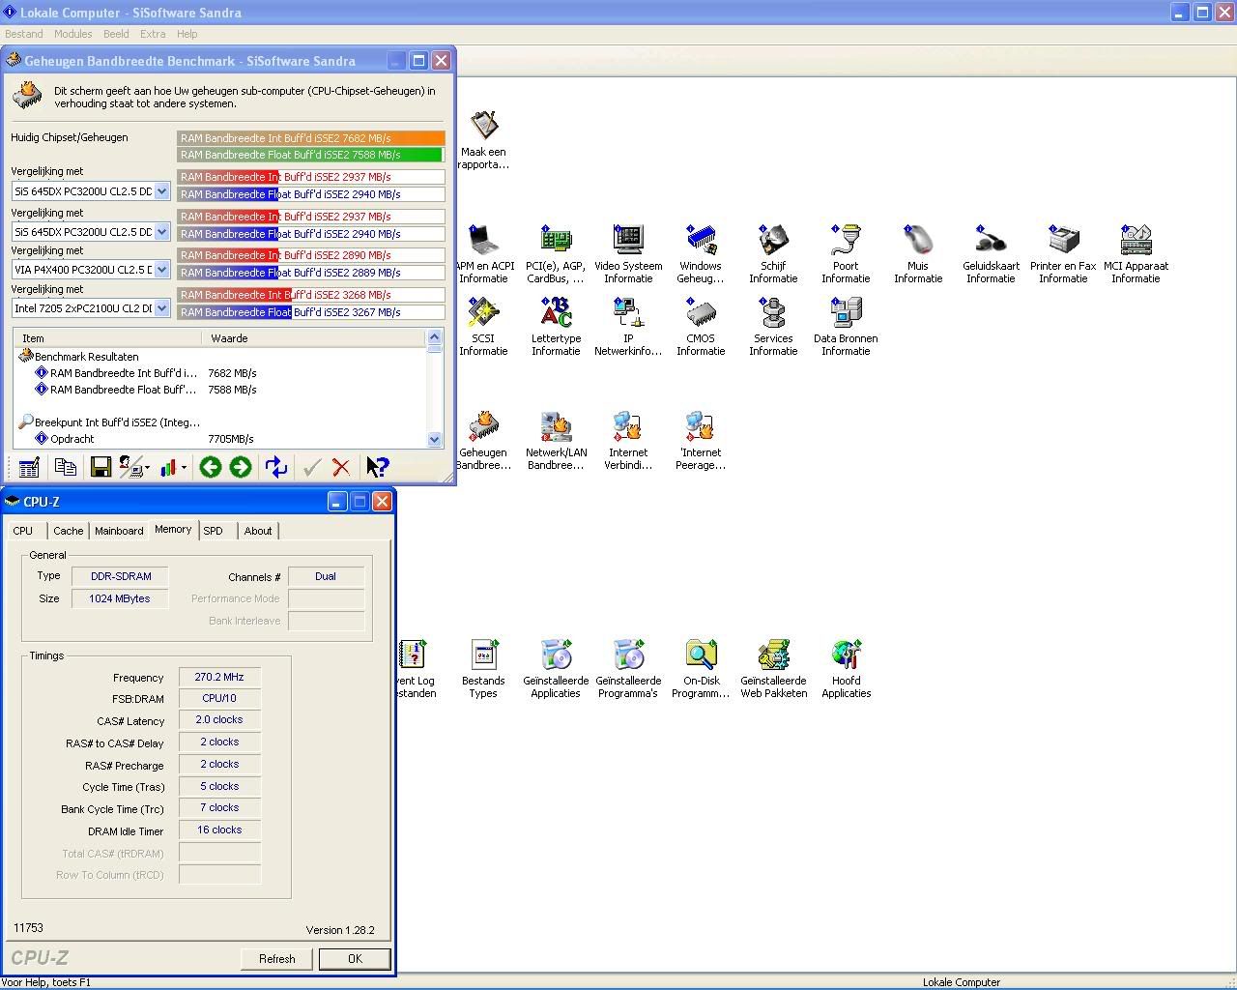This screenshot has width=1237, height=990.
Task: Open the Extra menu
Action: pos(153,34)
